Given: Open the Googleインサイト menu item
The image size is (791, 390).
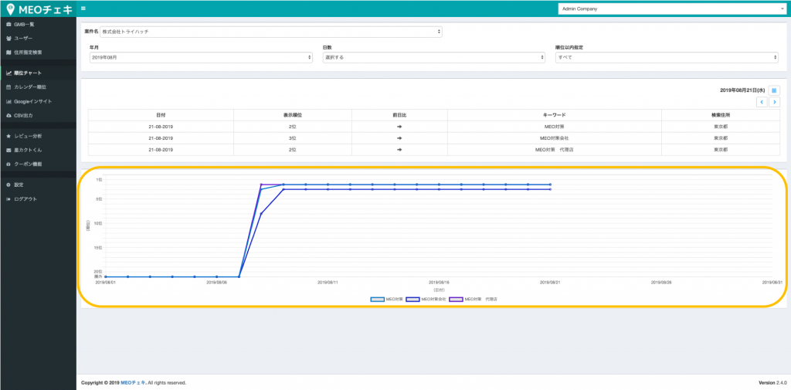Looking at the screenshot, I should pyautogui.click(x=39, y=101).
